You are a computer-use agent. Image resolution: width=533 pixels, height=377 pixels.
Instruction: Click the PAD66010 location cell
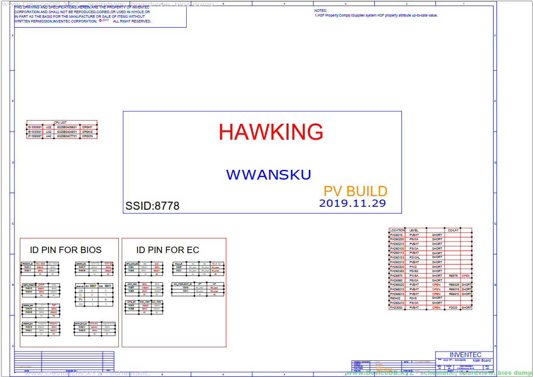point(397,290)
